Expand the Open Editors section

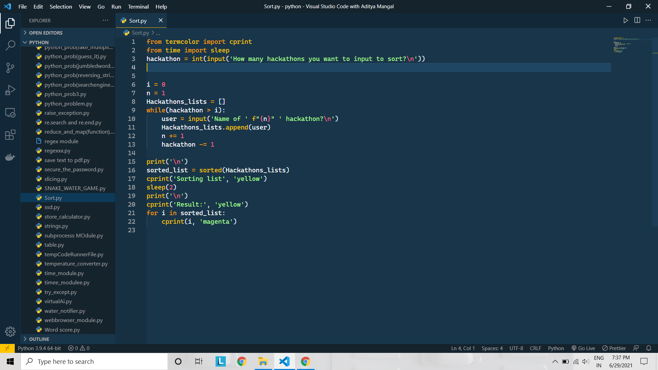(x=46, y=33)
